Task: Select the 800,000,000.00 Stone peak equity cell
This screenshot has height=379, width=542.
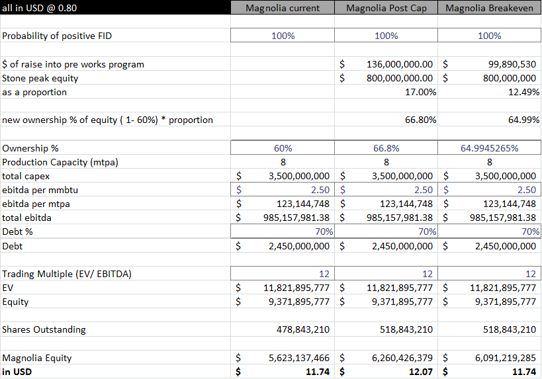Action: point(386,78)
